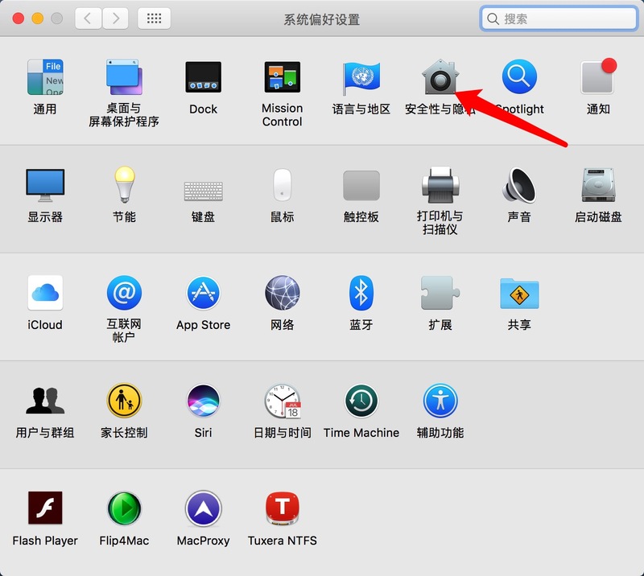Click the 搜索 search field

click(x=559, y=19)
